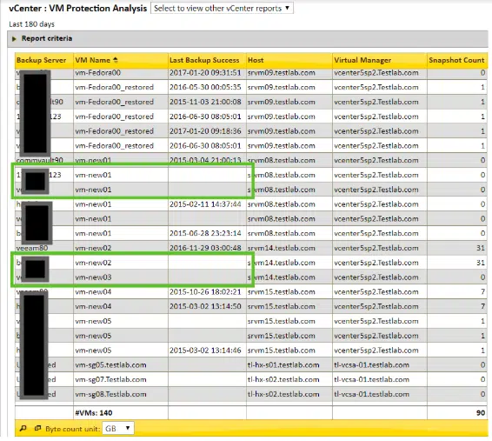The height and width of the screenshot is (441, 492).
Task: Click host srvm14.testlab.com in vm-new03 row
Action: [x=281, y=277]
